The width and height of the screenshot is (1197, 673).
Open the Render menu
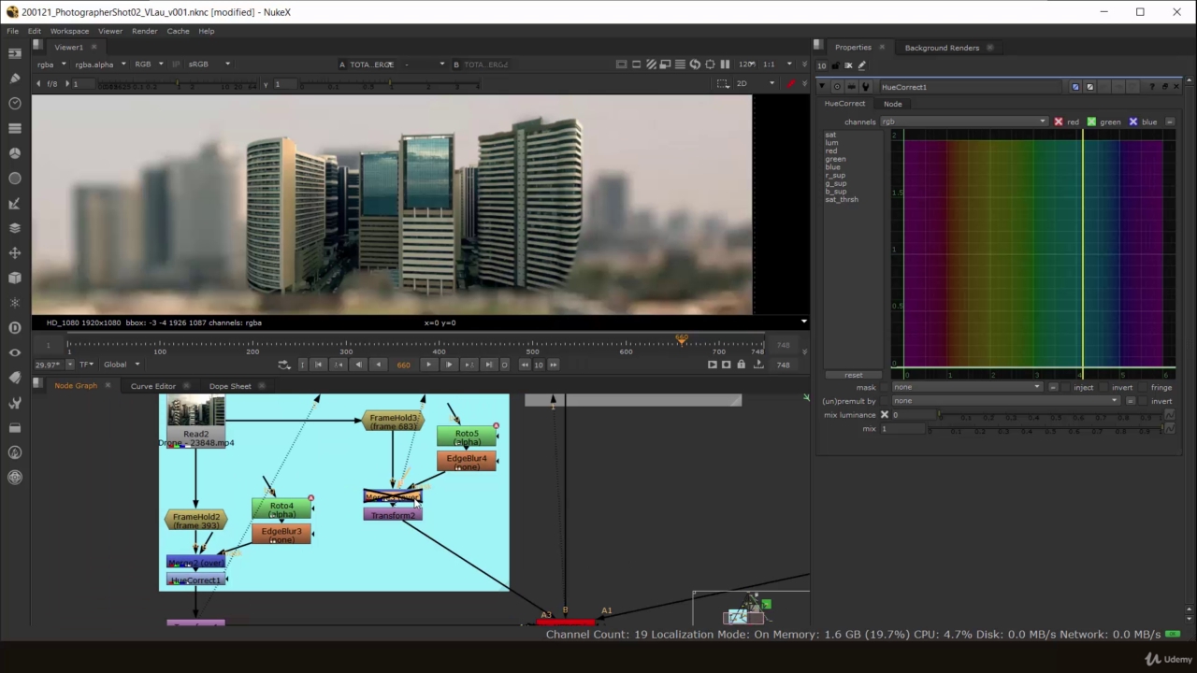click(144, 31)
